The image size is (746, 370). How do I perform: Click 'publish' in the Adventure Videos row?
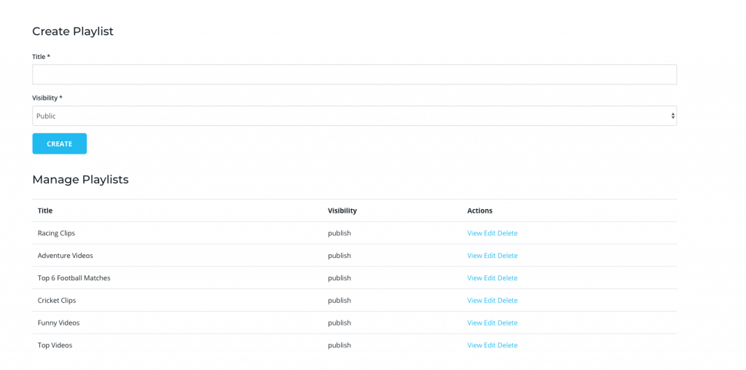[x=339, y=256]
